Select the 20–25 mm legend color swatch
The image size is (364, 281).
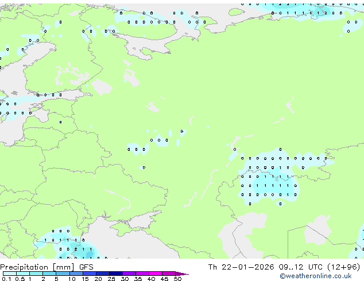coord(103,274)
